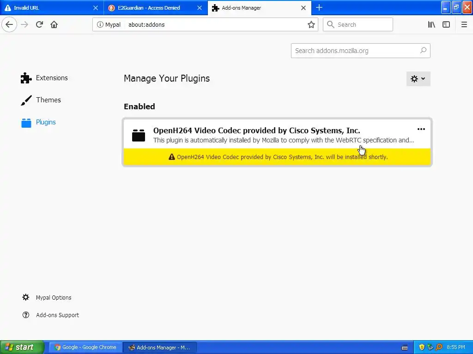Viewport: 473px width, 354px height.
Task: Click the Manage Your Plugins heading
Action: point(166,78)
